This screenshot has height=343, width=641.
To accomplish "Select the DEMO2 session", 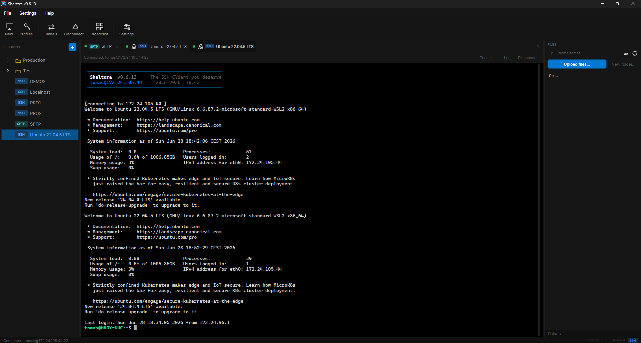I will point(40,81).
